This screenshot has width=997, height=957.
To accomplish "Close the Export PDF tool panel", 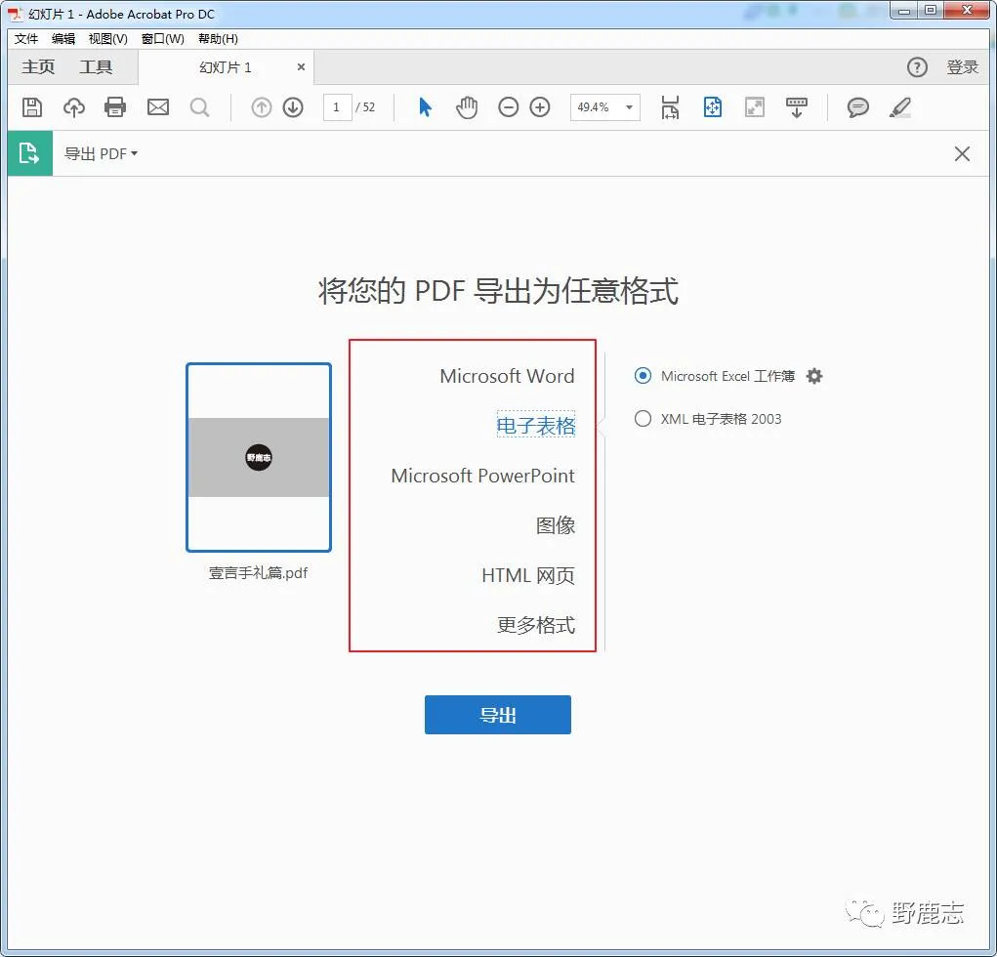I will (962, 153).
